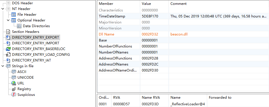Select NT Header tree item
The width and height of the screenshot is (269, 107).
pyautogui.click(x=21, y=9)
